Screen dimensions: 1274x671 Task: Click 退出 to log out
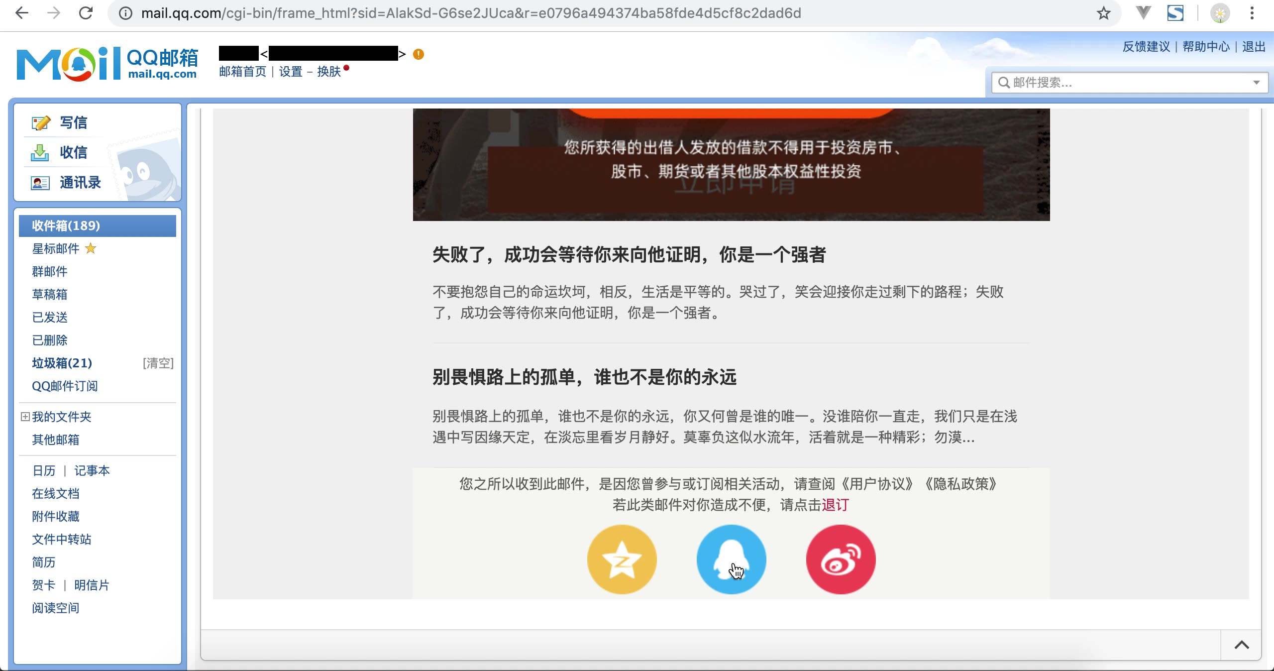coord(1254,47)
